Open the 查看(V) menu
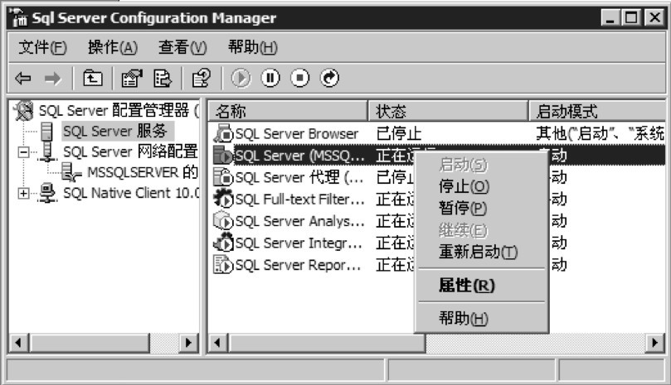The height and width of the screenshot is (385, 671). coord(182,47)
